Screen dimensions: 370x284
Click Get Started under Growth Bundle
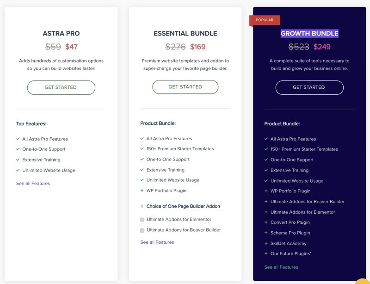309,87
